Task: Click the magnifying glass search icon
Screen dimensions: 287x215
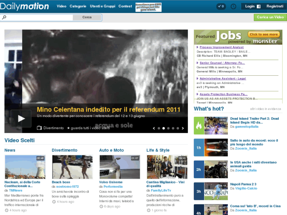Action: click(4, 17)
